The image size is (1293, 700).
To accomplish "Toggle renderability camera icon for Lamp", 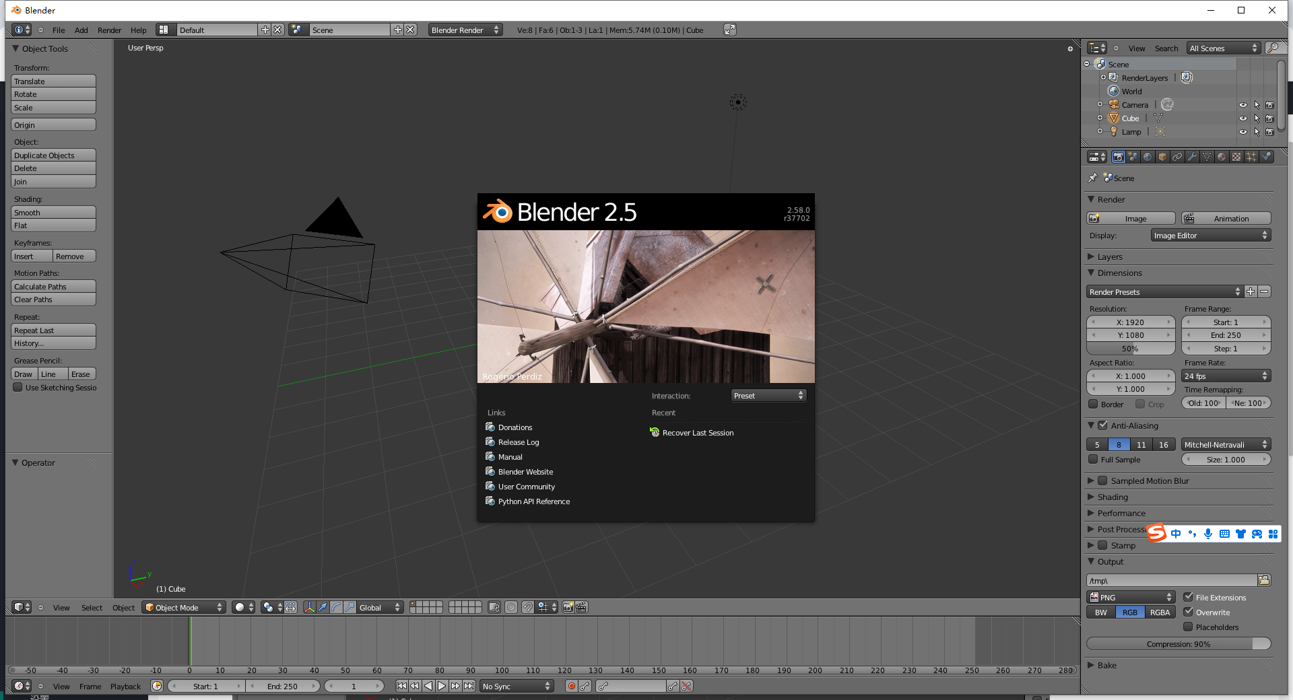I will click(1269, 132).
